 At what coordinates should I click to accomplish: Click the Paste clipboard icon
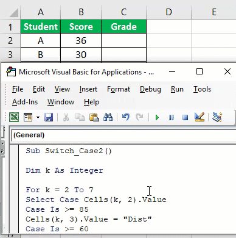pos(94,117)
